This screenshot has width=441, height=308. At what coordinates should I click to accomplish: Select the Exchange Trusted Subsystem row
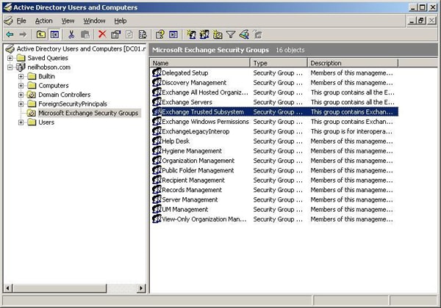tap(275, 111)
